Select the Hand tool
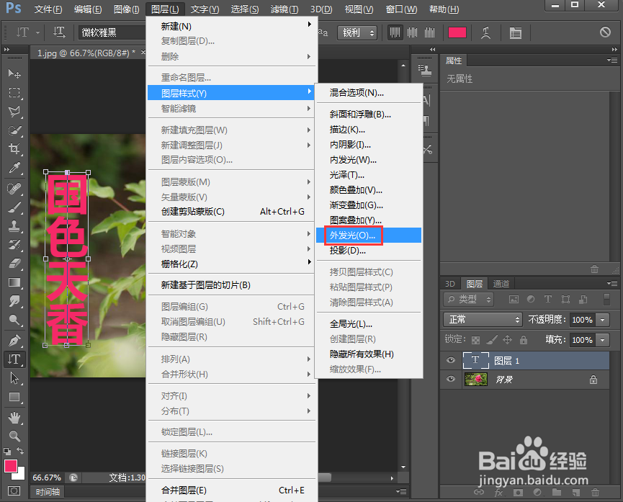This screenshot has width=623, height=502. (x=14, y=417)
